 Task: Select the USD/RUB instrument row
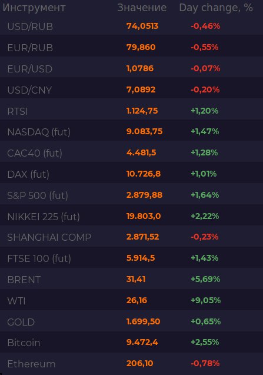(x=132, y=26)
